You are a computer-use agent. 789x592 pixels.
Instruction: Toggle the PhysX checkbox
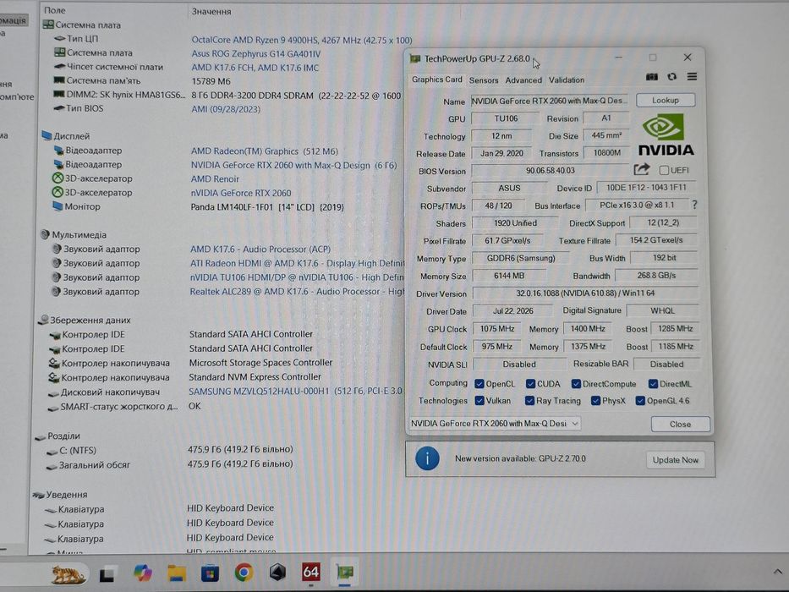[596, 401]
